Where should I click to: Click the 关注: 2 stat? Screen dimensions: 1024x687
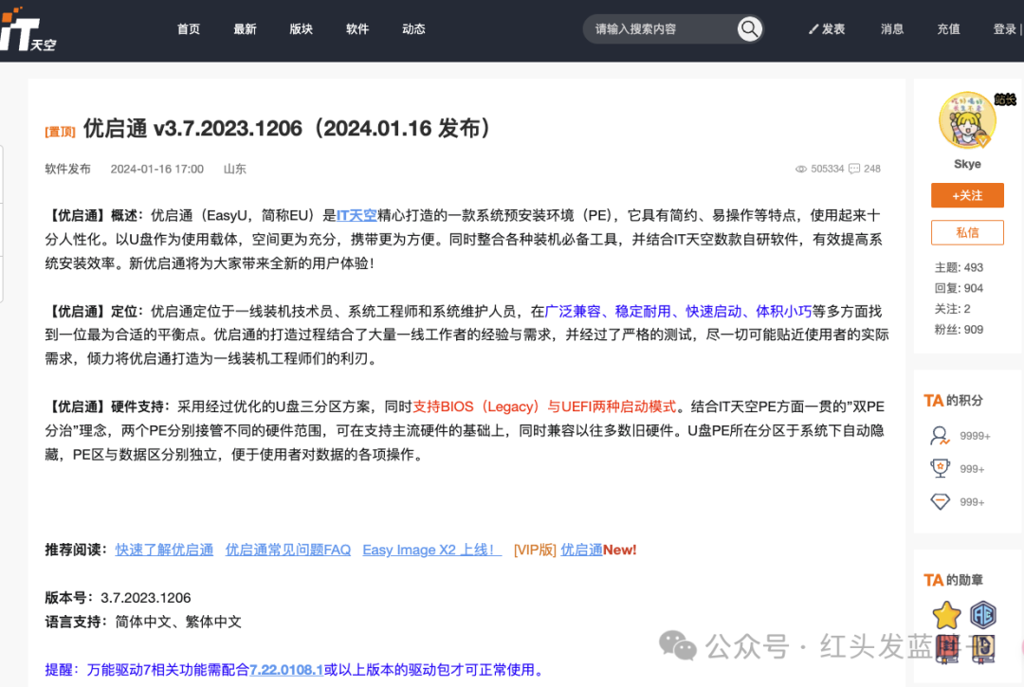click(x=952, y=309)
